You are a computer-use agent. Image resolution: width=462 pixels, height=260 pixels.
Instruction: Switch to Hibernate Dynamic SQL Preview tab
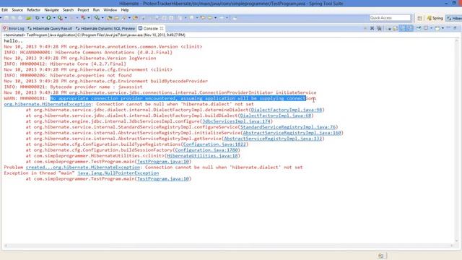click(x=105, y=29)
